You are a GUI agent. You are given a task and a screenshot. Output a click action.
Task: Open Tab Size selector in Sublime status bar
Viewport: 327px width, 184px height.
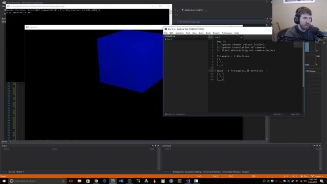[278, 114]
